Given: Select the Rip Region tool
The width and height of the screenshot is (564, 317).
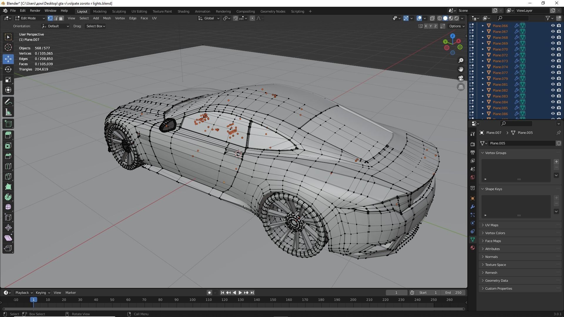Looking at the screenshot, I should point(8,248).
